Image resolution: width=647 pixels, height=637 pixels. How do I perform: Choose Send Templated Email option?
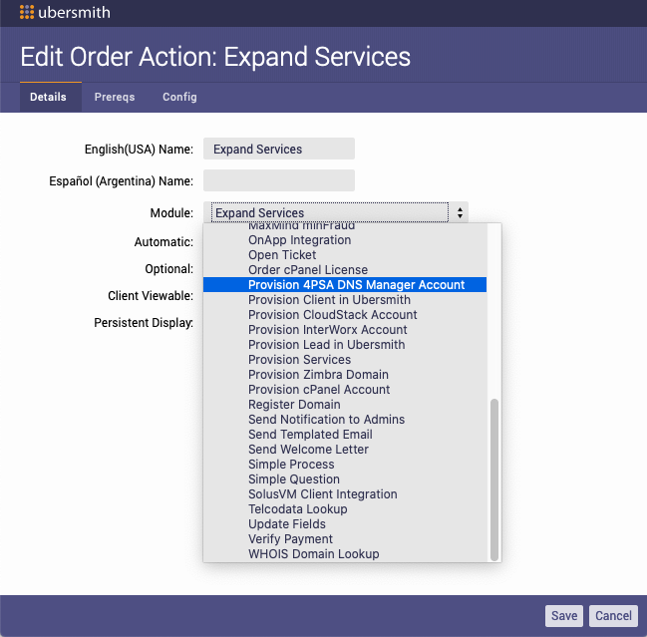[345, 434]
